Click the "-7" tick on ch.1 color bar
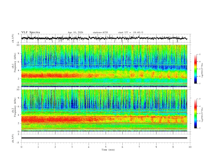Image resolution: width=214 pixels, height=165 pixels. click(199, 84)
